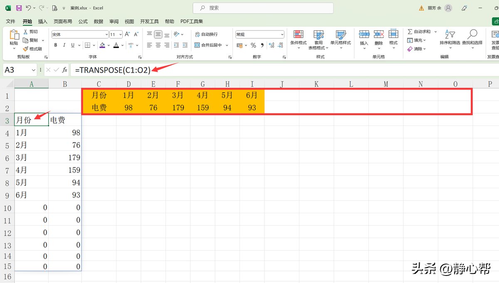Click the Fill Color paint bucket swatch

click(103, 45)
